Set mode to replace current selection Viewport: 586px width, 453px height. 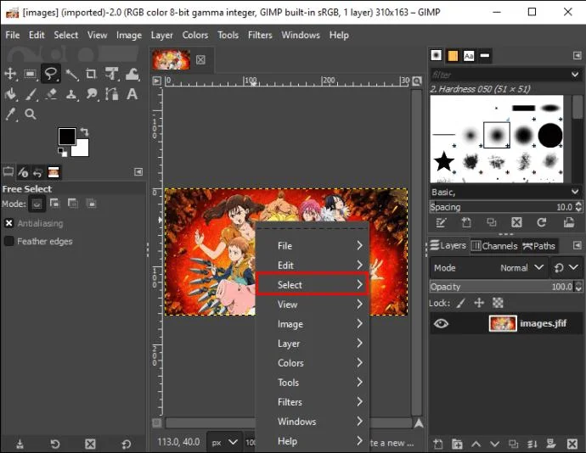click(37, 204)
